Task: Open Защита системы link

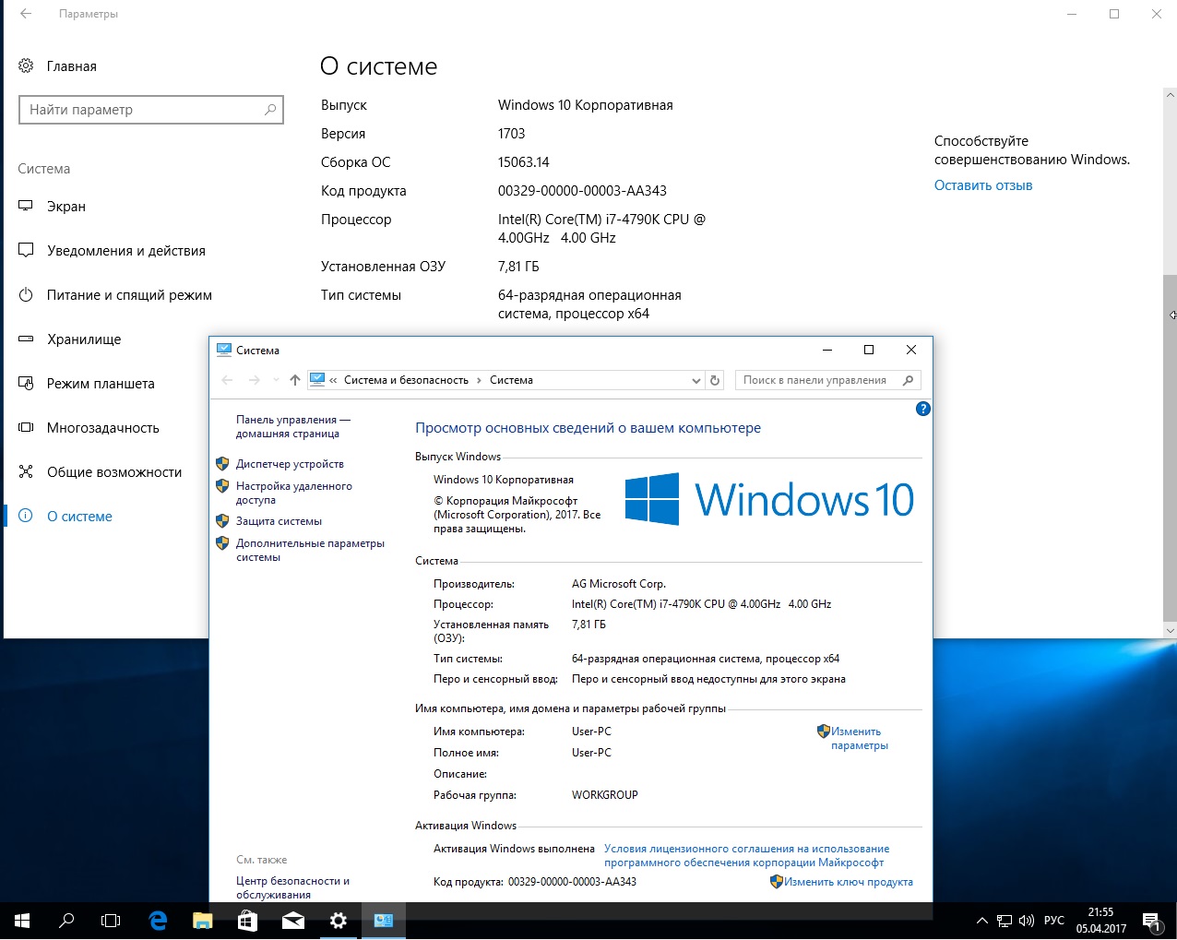Action: tap(279, 521)
